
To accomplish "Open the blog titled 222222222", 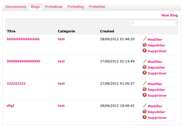I will coord(16,84).
